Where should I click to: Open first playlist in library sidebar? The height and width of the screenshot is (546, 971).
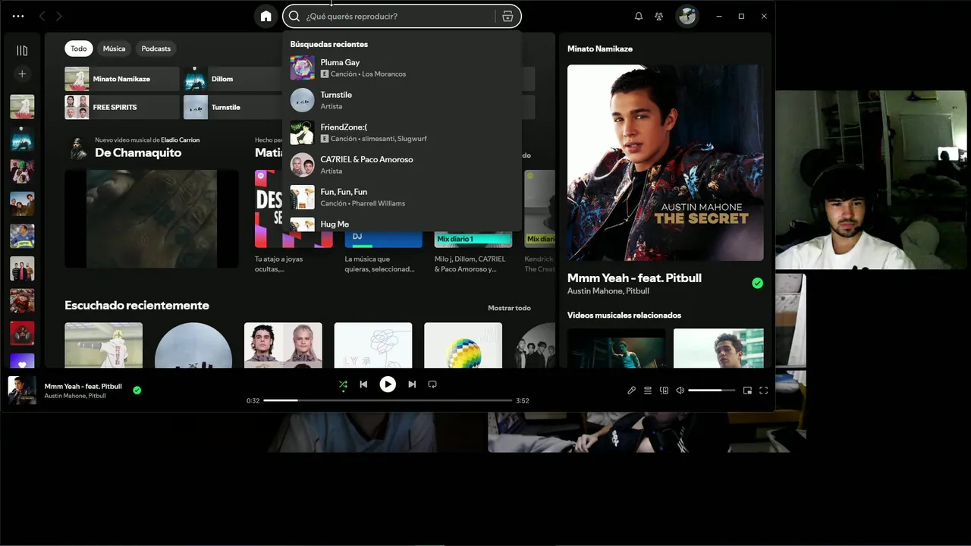22,107
